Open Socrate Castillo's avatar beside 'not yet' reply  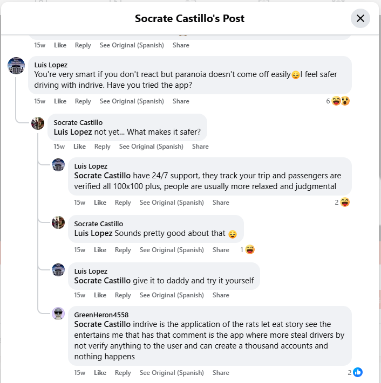[x=38, y=123]
